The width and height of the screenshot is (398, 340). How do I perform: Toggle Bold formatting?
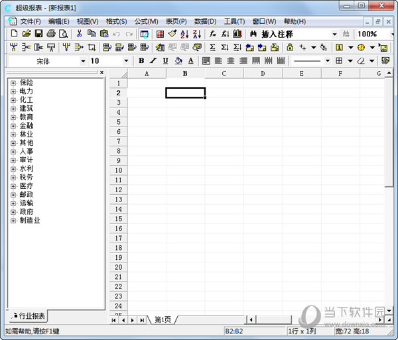(141, 60)
